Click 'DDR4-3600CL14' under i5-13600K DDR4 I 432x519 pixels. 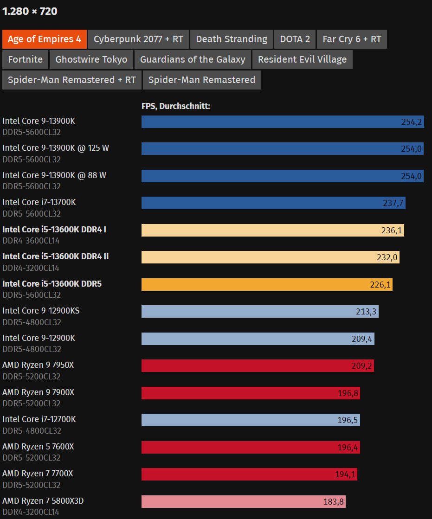point(31,241)
